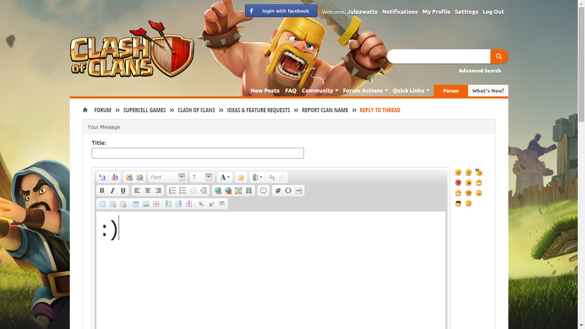Viewport: 585px width, 329px height.
Task: Click the # Code tag icon
Action: click(x=278, y=191)
